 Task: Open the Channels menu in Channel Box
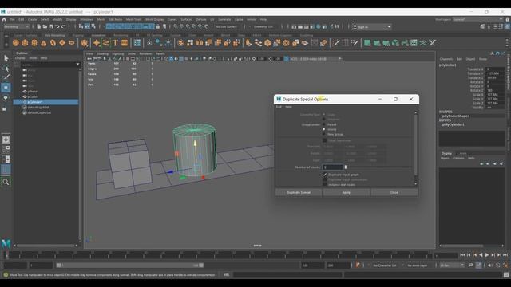tap(446, 59)
